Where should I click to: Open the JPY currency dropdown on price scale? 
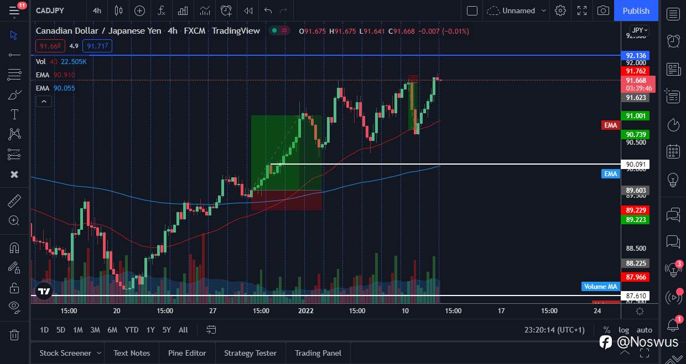pyautogui.click(x=636, y=30)
